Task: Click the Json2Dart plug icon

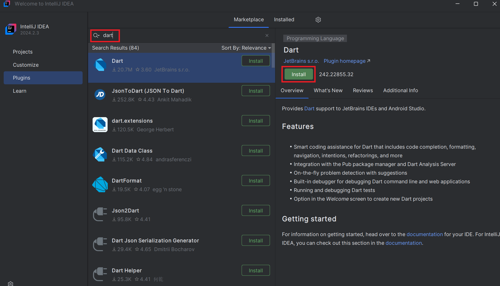Action: pyautogui.click(x=100, y=214)
